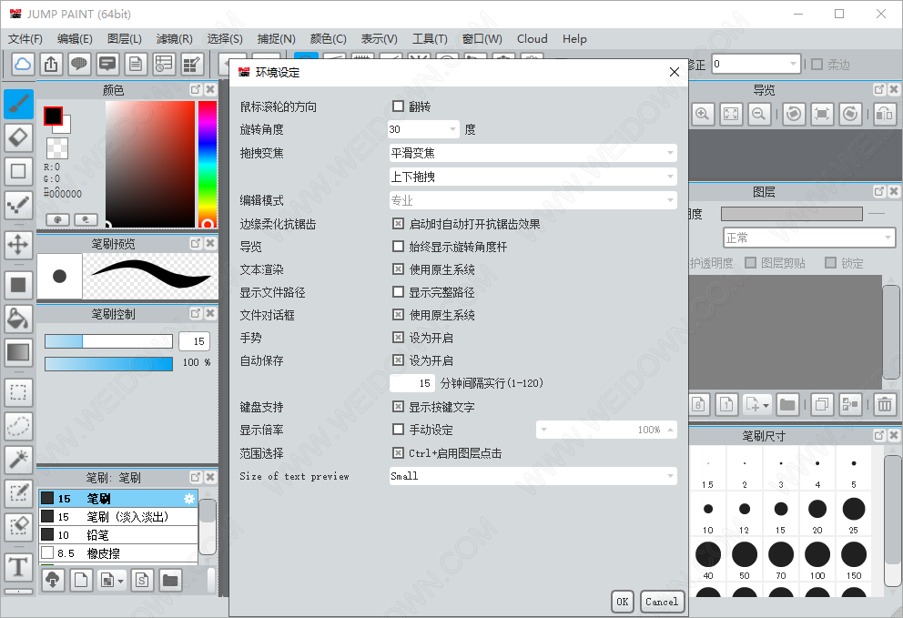
Task: Open the Cloud icon in top toolbar
Action: pos(23,64)
